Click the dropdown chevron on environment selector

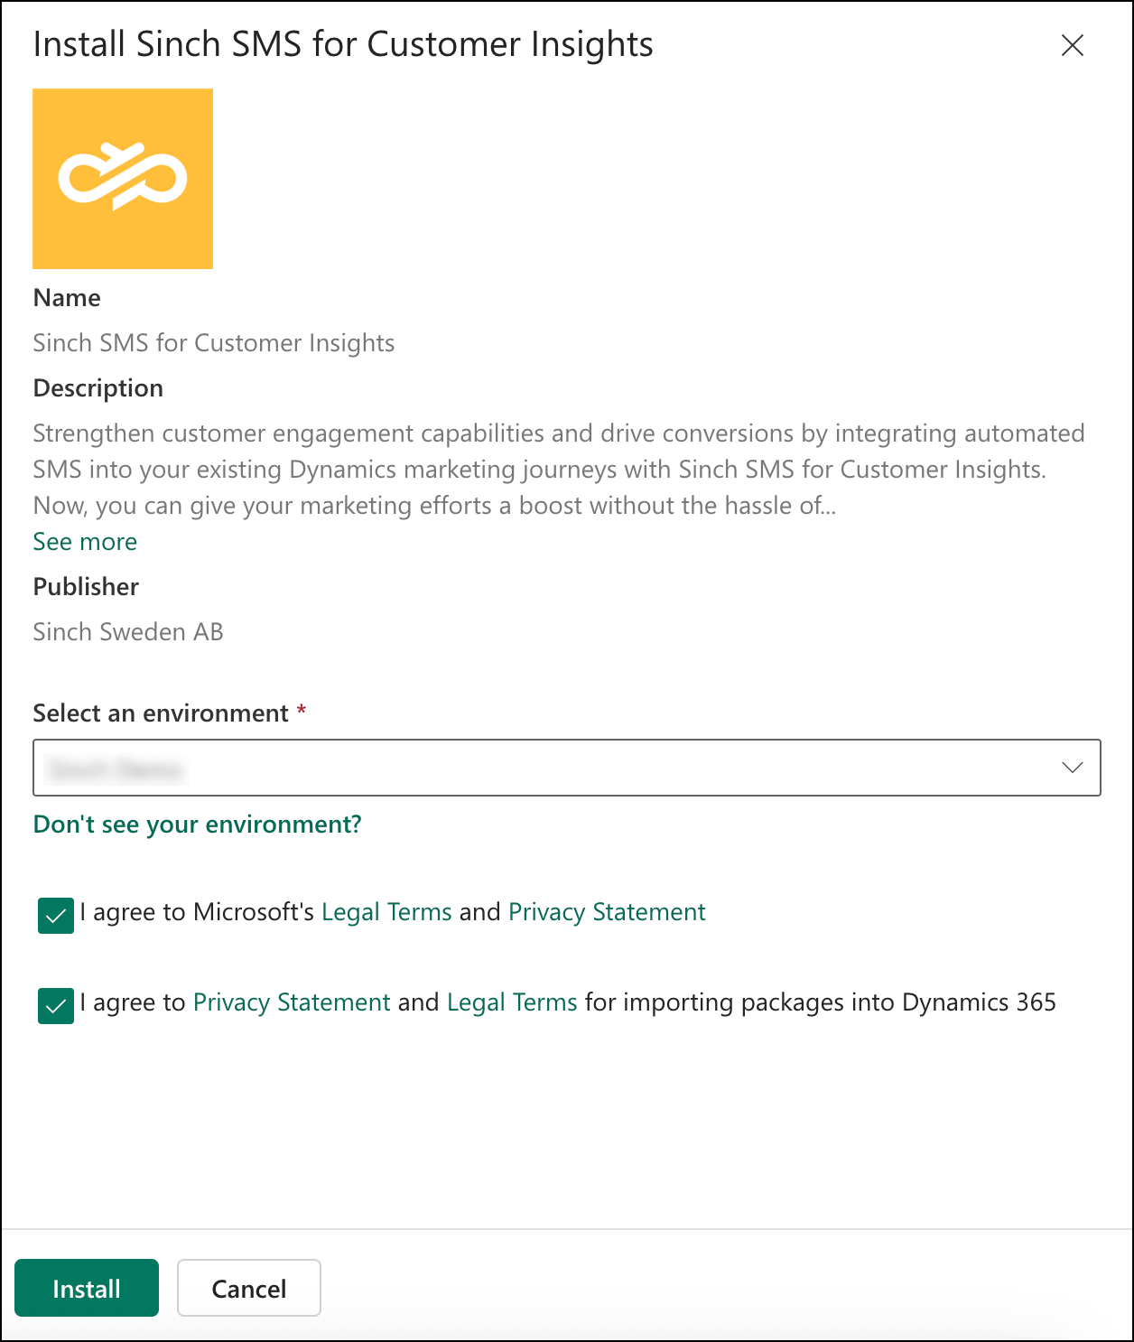pos(1071,768)
